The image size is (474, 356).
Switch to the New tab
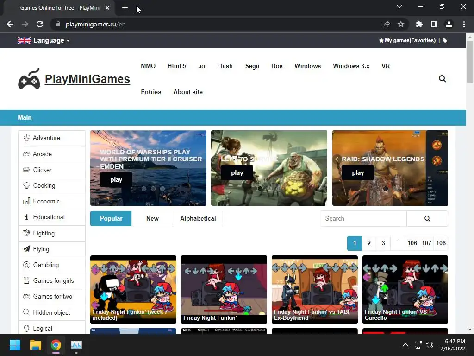pyautogui.click(x=152, y=219)
